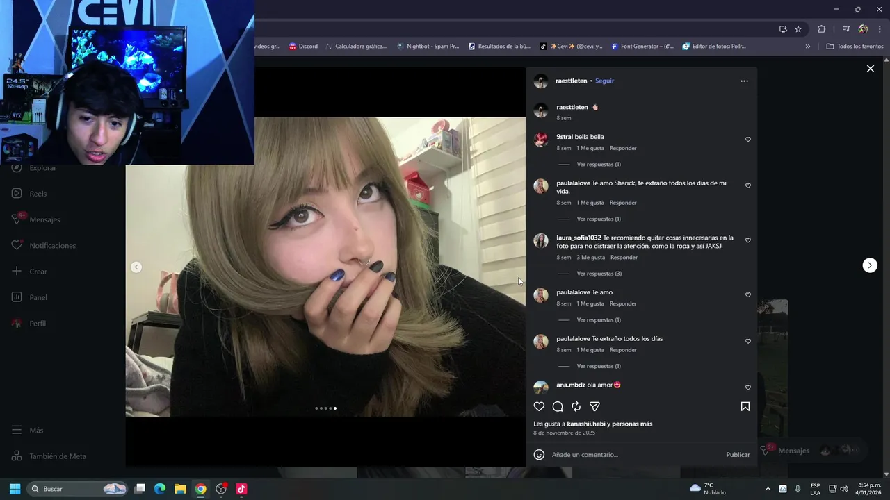Like ana.mbdz's comment heart

748,387
